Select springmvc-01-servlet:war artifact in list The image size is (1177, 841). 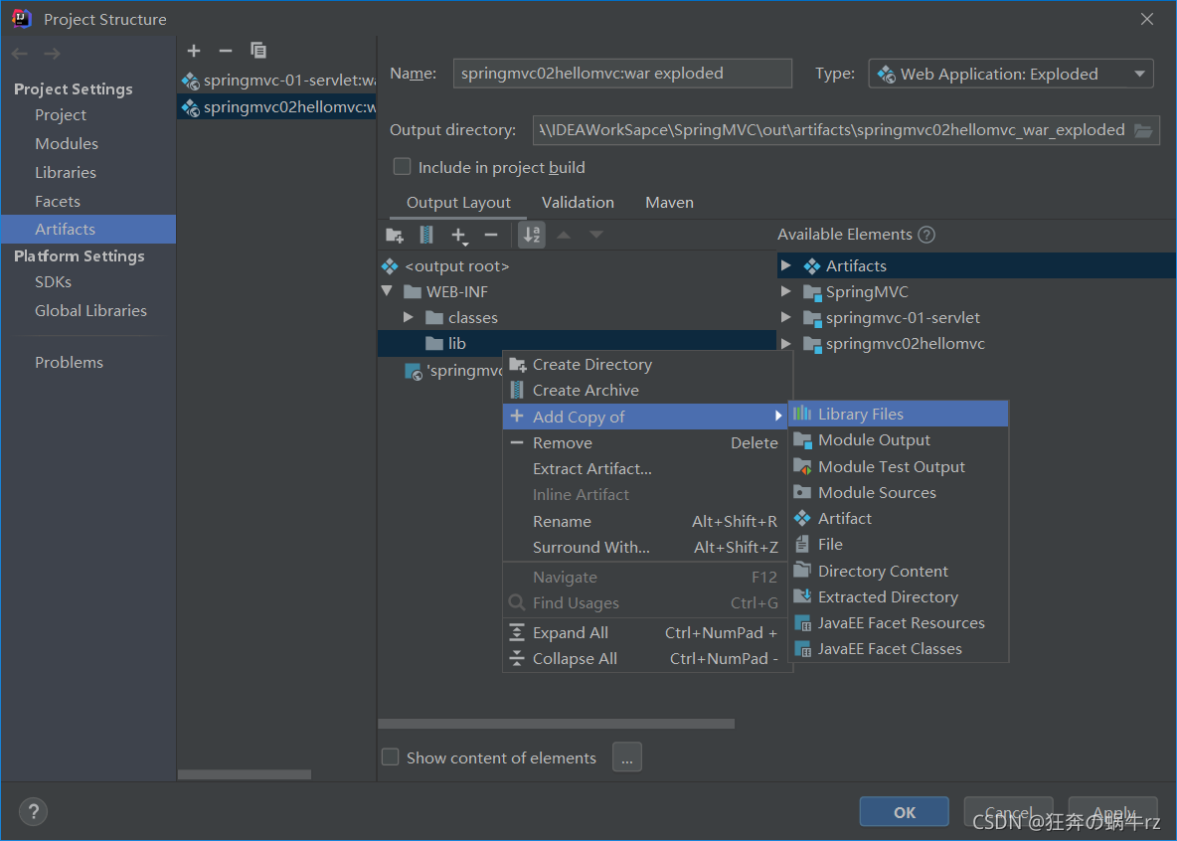tap(276, 81)
